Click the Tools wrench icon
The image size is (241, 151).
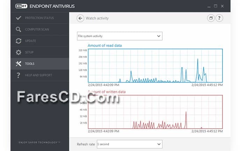(x=19, y=64)
